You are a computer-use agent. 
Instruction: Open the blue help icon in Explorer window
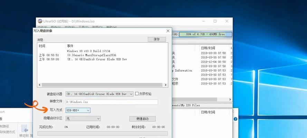click(x=235, y=119)
